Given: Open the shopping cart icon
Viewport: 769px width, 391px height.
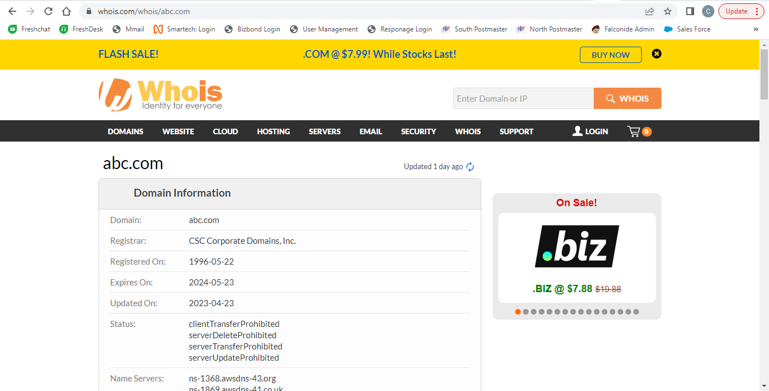Looking at the screenshot, I should click(x=639, y=131).
